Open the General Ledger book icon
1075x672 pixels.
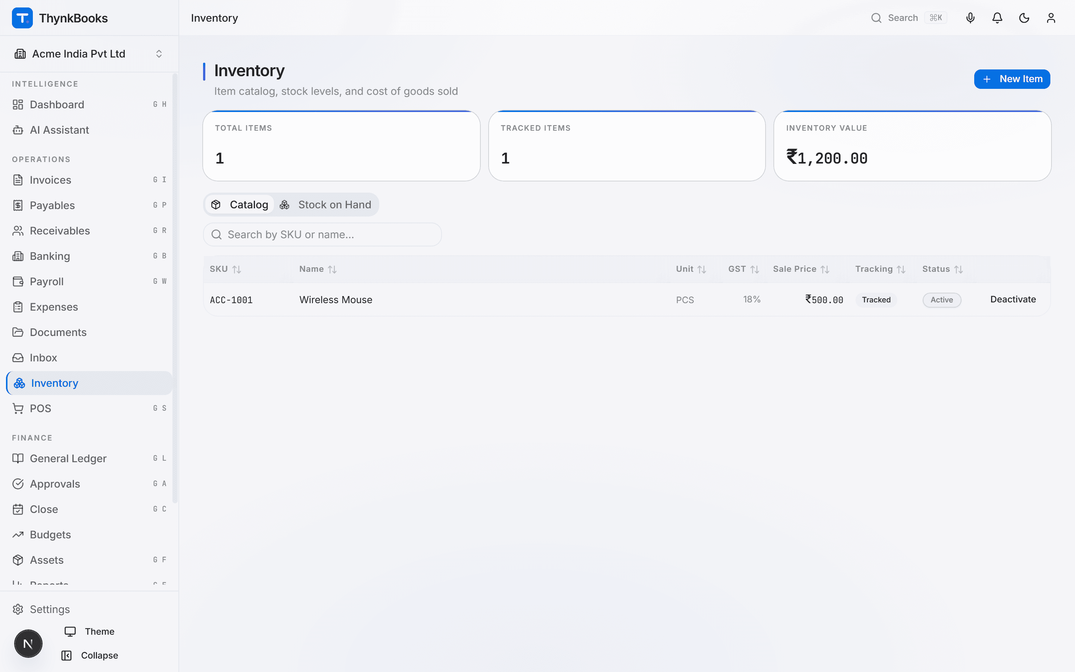click(18, 458)
